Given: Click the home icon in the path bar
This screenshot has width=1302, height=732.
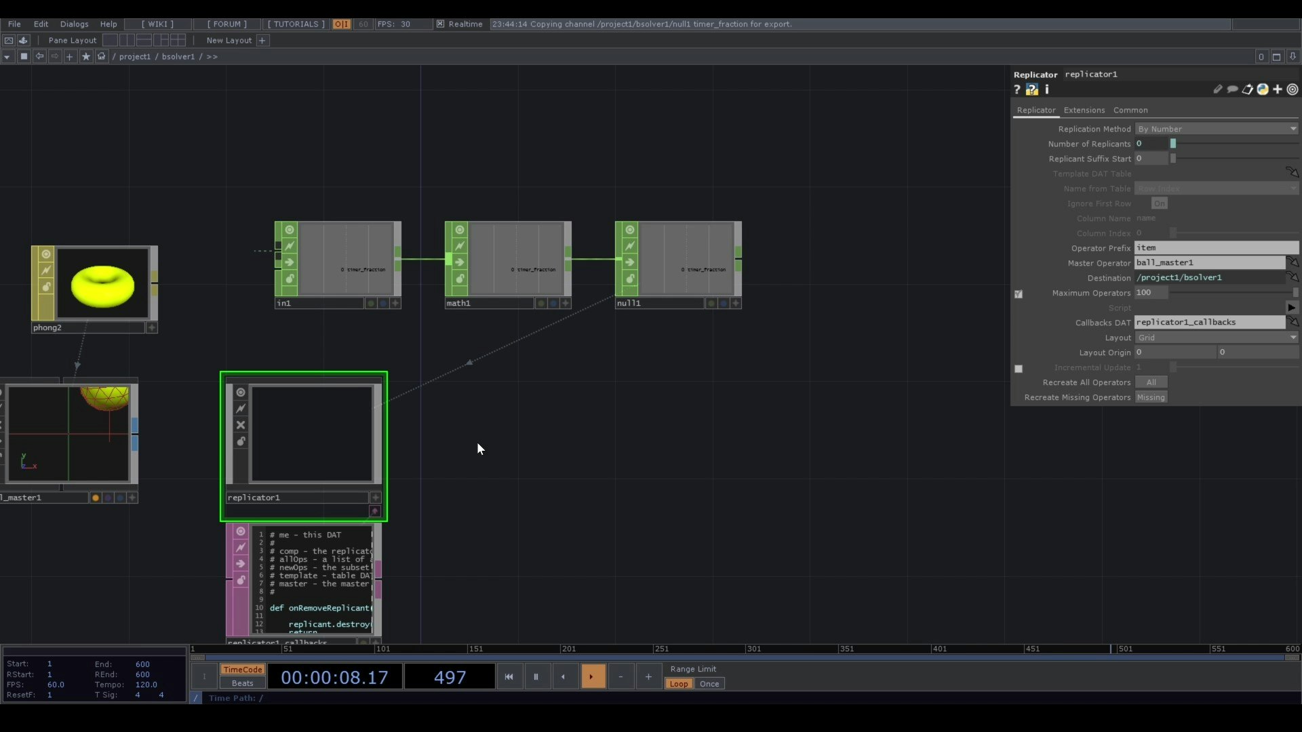Looking at the screenshot, I should [x=101, y=56].
